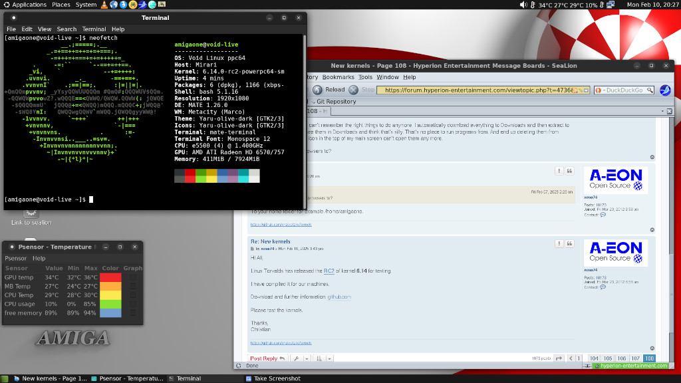Click the Terminal window menu dot icon
Screen dimensions: 681x383
tap(13, 18)
